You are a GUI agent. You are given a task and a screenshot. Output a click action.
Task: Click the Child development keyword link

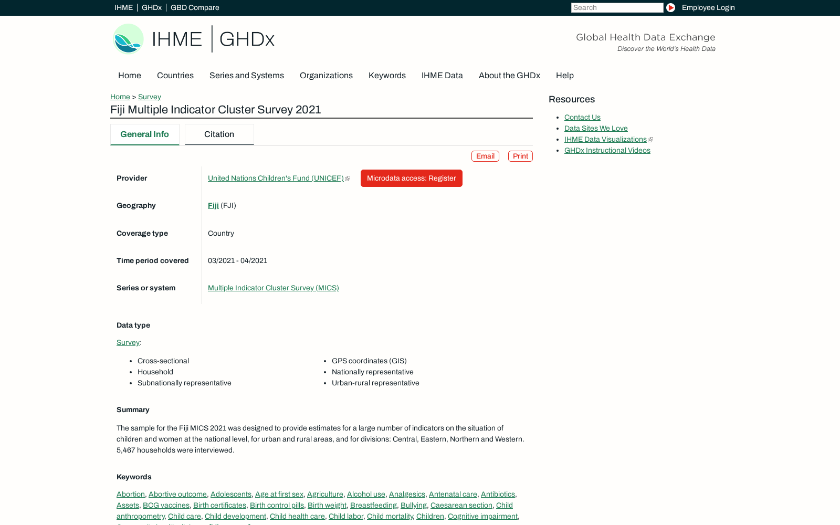(235, 516)
